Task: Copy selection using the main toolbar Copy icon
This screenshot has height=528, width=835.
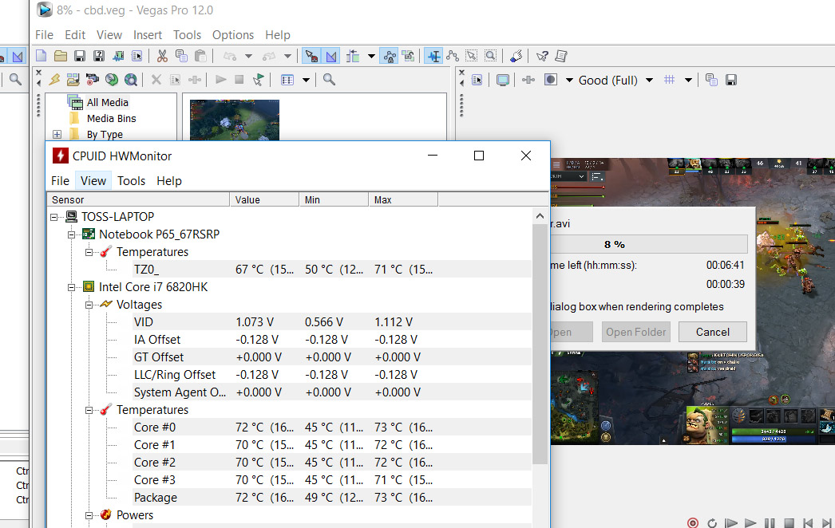Action: pos(181,56)
